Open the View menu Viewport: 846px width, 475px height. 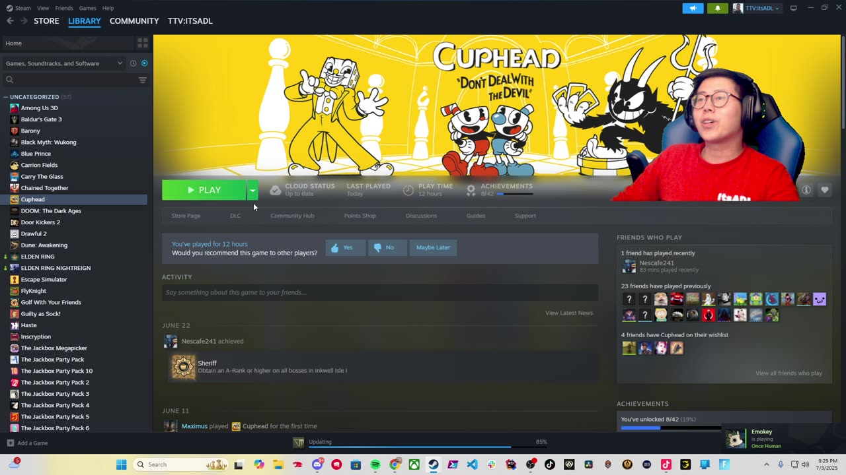pyautogui.click(x=43, y=8)
